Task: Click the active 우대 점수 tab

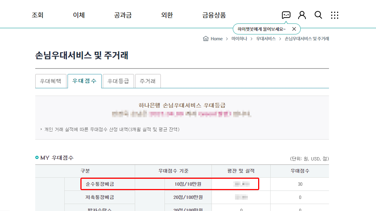Action: [x=84, y=81]
